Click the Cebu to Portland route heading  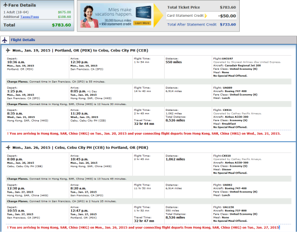click(x=80, y=148)
